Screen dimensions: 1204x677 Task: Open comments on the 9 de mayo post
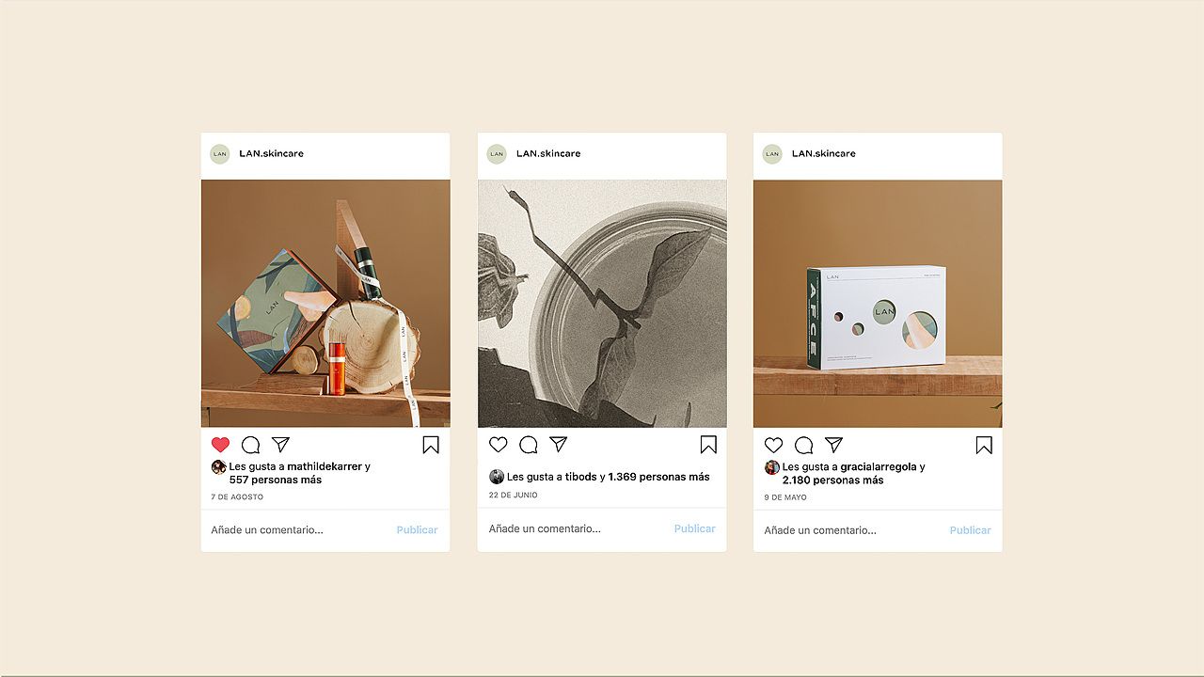click(803, 445)
